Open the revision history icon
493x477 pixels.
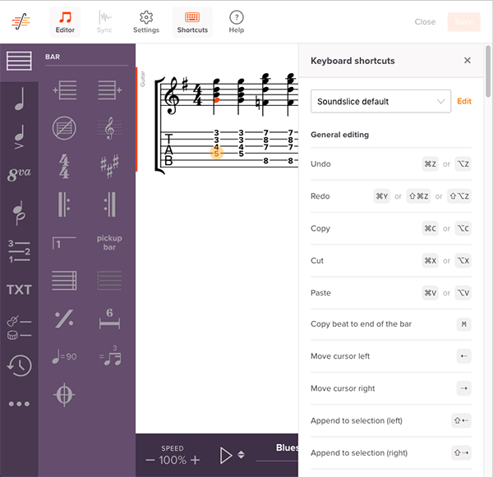pyautogui.click(x=19, y=365)
